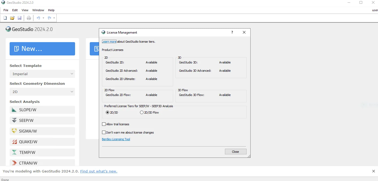Click the New file toolbar icon
This screenshot has width=378, height=181.
(x=5, y=18)
